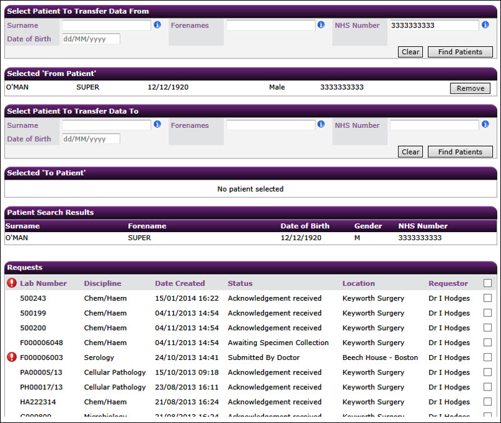Select checkbox for request HA222314

pyautogui.click(x=487, y=401)
